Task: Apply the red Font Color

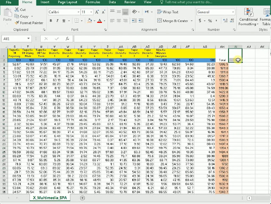Action: coord(100,21)
